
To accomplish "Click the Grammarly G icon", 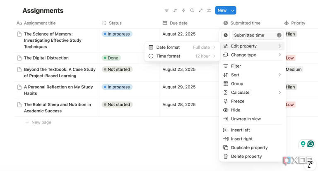I will [x=311, y=144].
